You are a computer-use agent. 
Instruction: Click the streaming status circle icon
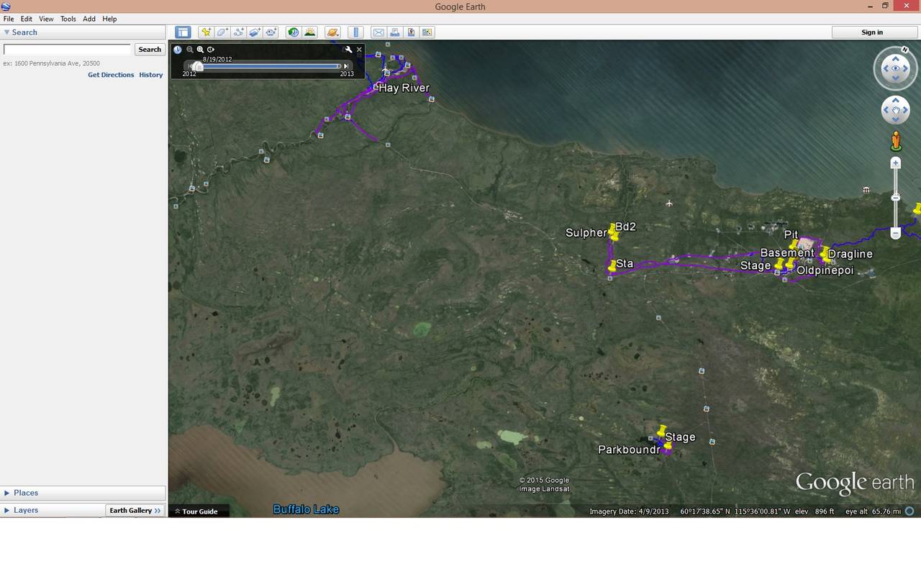pyautogui.click(x=909, y=511)
